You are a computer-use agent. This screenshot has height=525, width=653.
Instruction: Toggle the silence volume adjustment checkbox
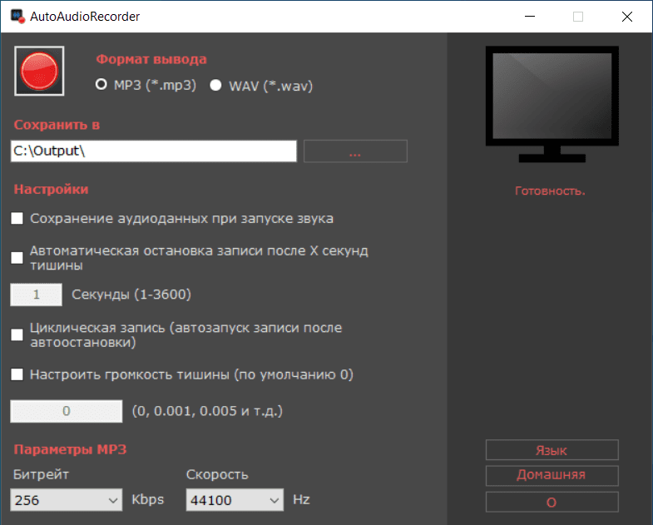tap(17, 374)
